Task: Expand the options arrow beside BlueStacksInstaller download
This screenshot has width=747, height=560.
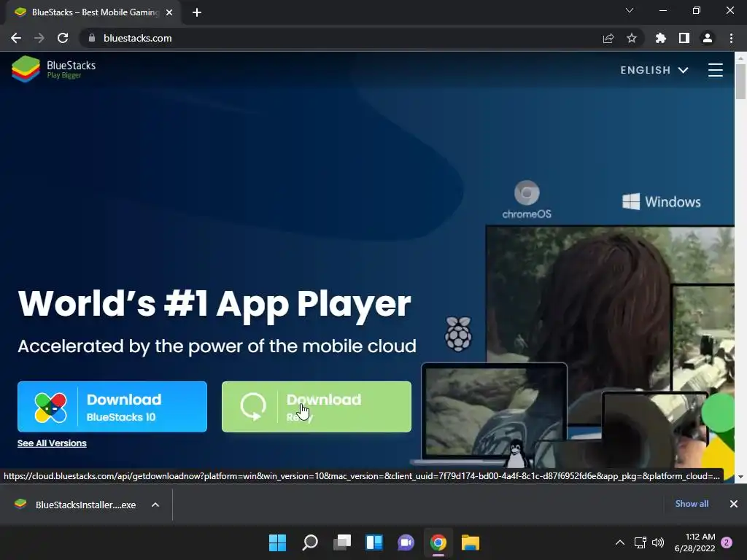Action: tap(155, 505)
